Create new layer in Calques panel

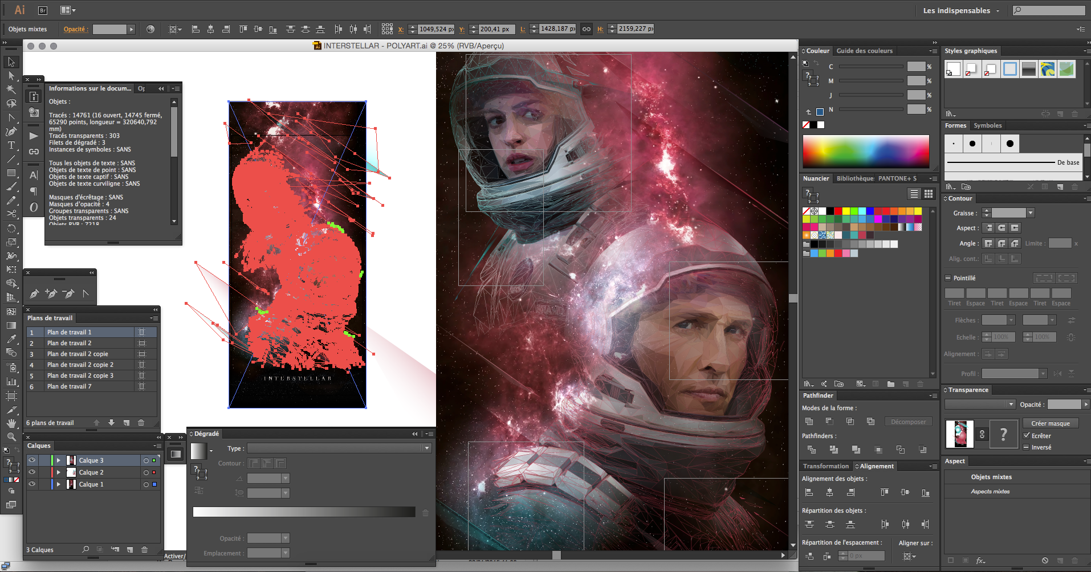[130, 550]
